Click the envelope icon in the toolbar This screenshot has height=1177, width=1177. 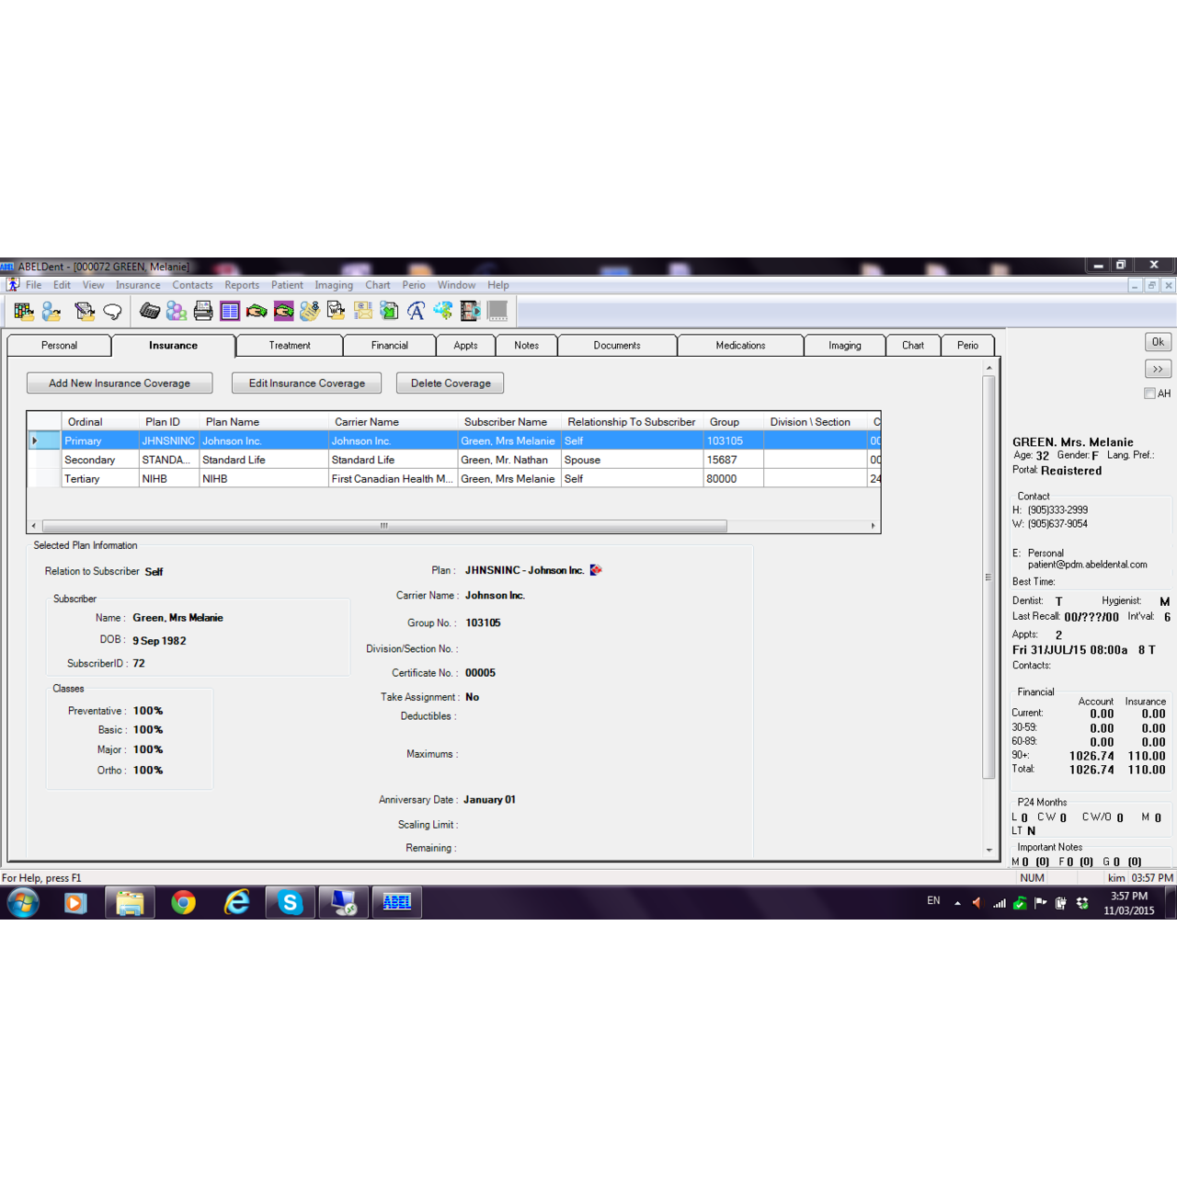pyautogui.click(x=363, y=312)
